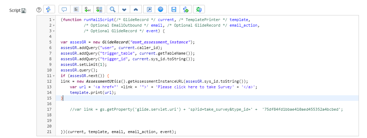Collapse the if block at line 11

(x=54, y=76)
